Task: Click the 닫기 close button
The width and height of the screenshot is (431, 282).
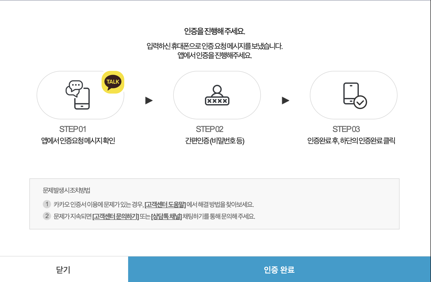Action: (x=64, y=270)
